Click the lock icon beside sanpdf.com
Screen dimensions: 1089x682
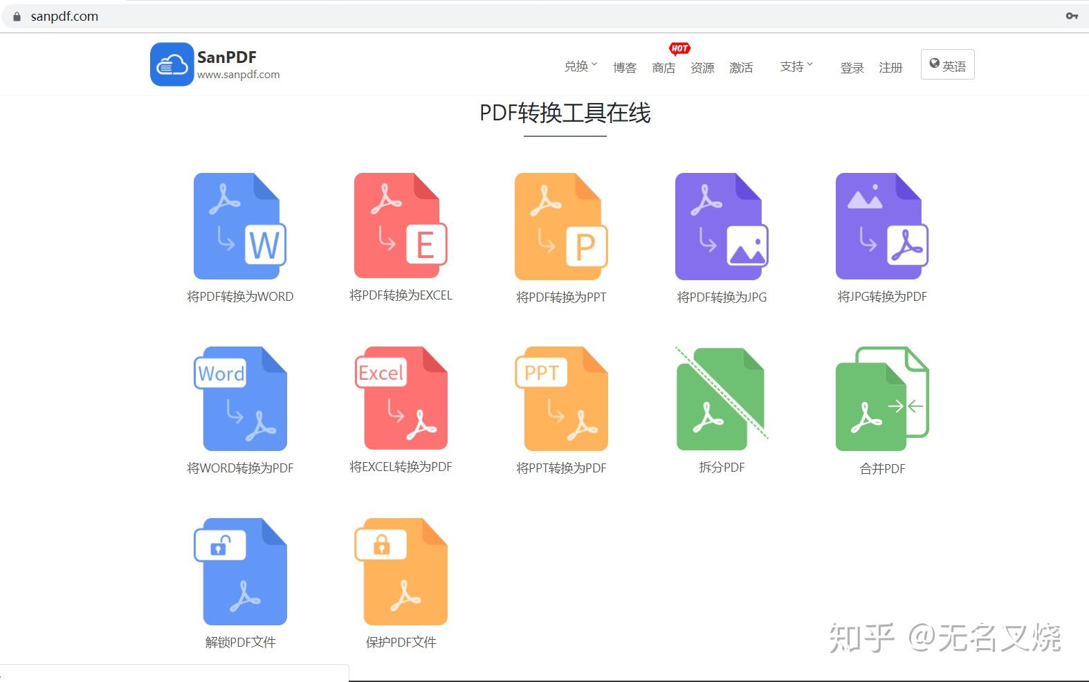[17, 16]
